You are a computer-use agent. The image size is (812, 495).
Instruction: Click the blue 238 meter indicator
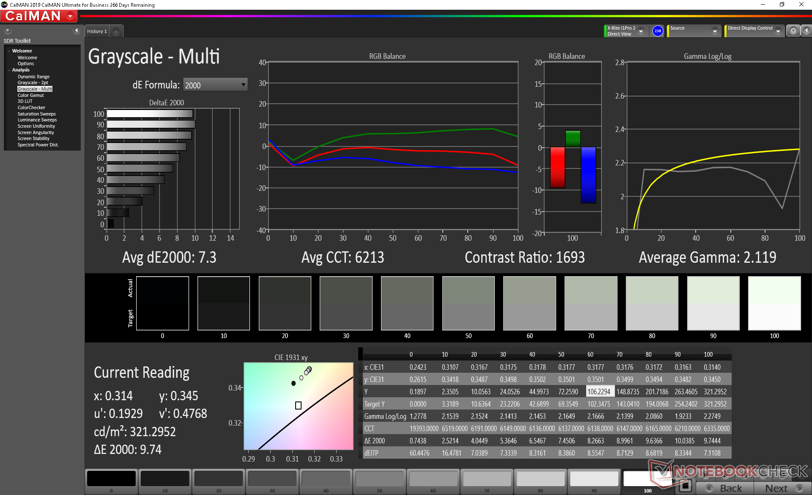click(657, 31)
